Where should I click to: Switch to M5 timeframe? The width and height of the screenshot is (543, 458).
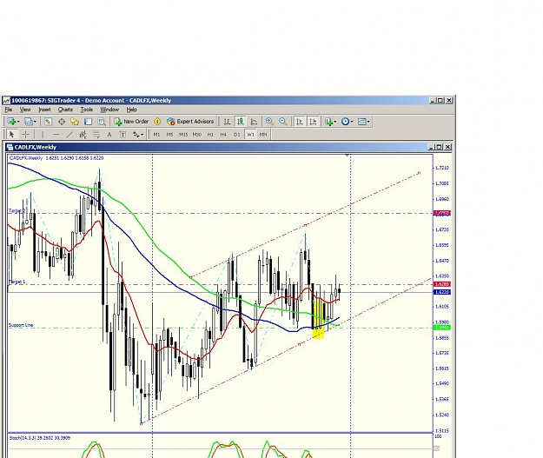[169, 135]
